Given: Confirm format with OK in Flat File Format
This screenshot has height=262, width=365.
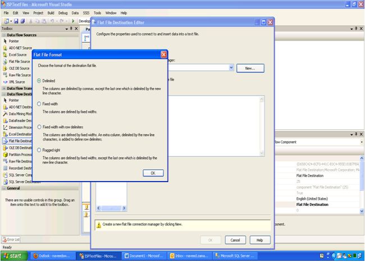Looking at the screenshot, I should pyautogui.click(x=153, y=173).
